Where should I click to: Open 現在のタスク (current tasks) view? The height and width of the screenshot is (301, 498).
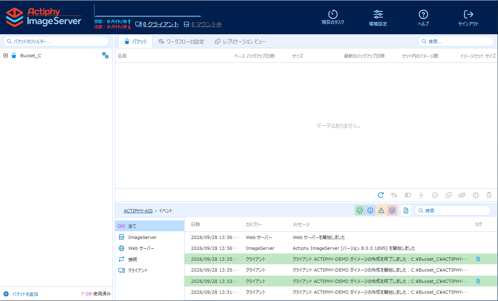333,17
